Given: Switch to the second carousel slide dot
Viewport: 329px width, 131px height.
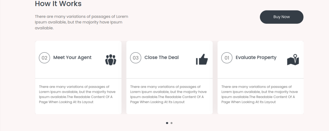Looking at the screenshot, I should click(x=172, y=123).
